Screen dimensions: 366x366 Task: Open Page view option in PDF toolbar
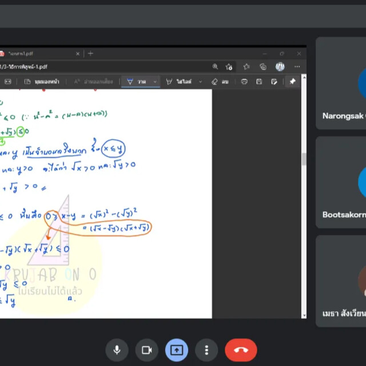(42, 81)
